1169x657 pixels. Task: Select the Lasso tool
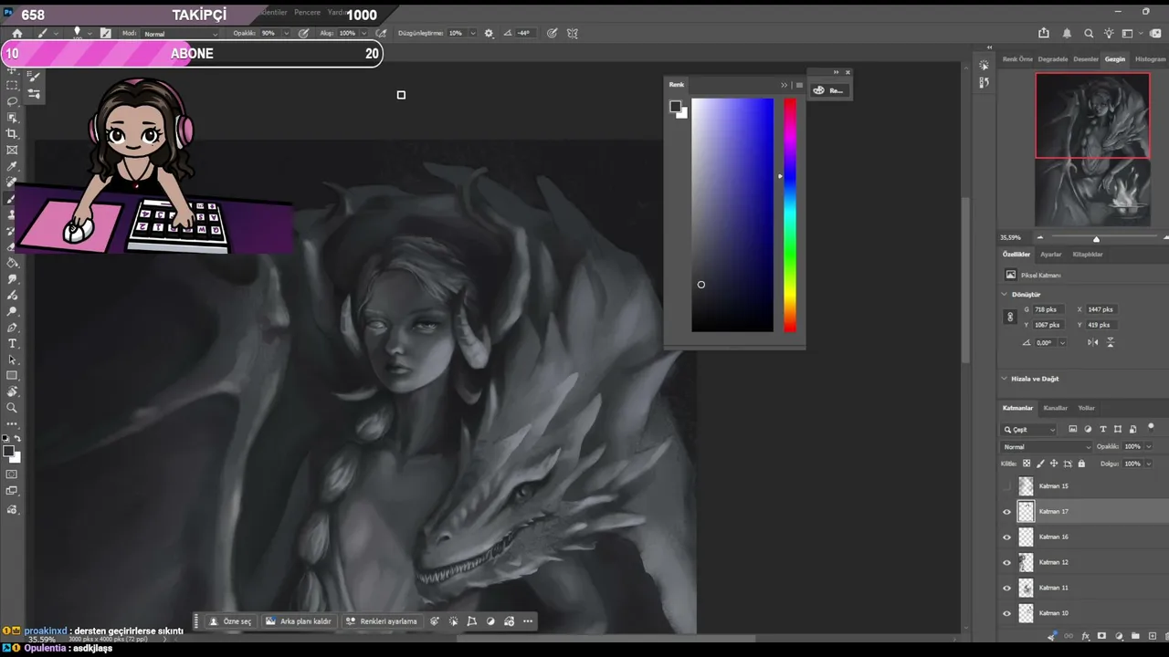pos(12,101)
